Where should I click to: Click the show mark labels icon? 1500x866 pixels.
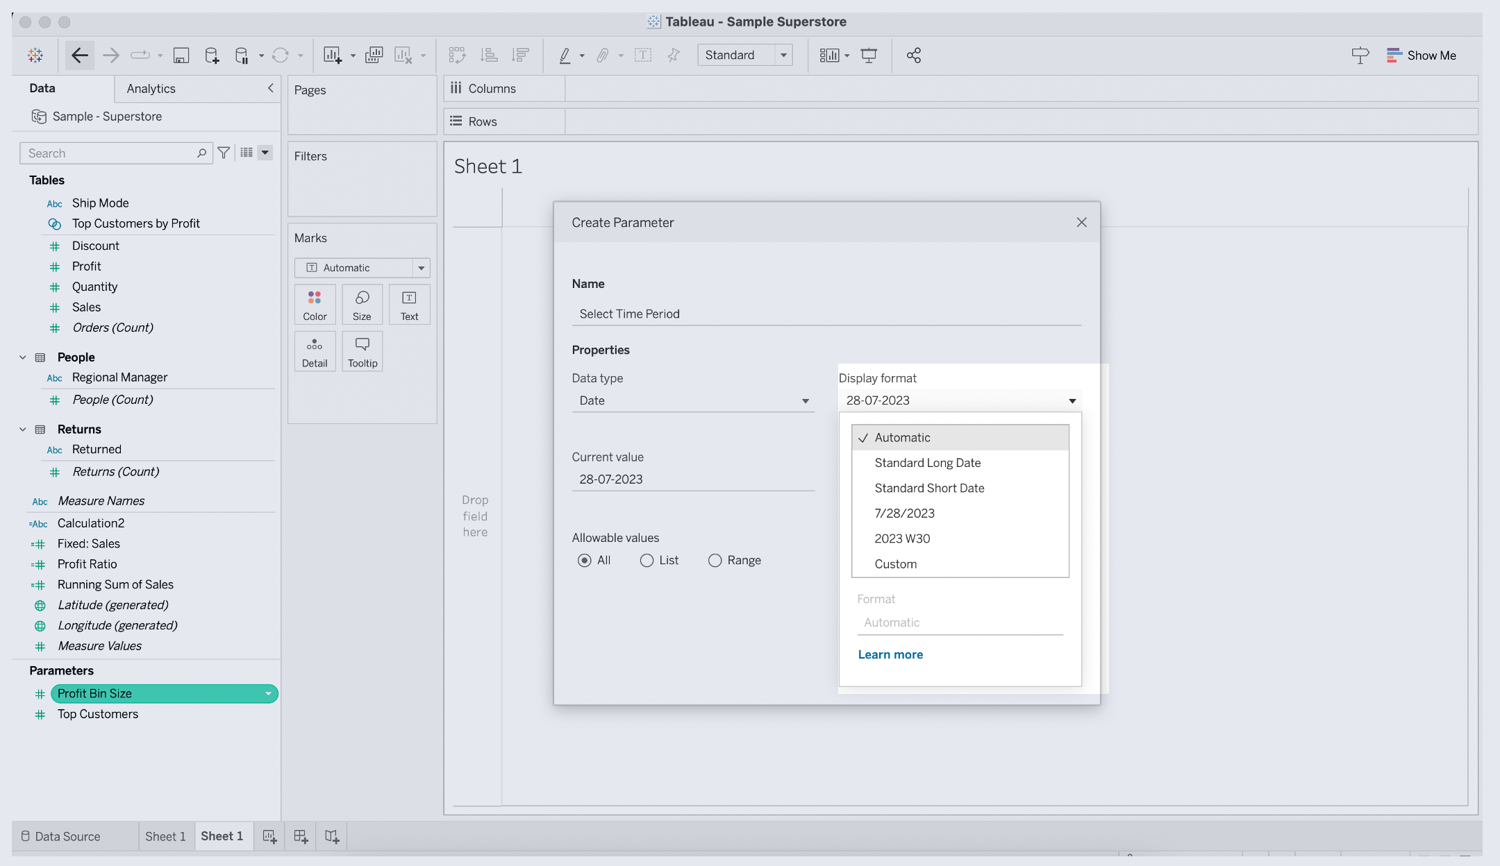[643, 56]
